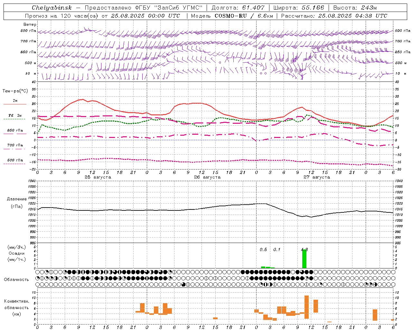Viewport: 412px width, 330px height.
Task: Click the '0.1' precipitation value label
Action: click(277, 250)
